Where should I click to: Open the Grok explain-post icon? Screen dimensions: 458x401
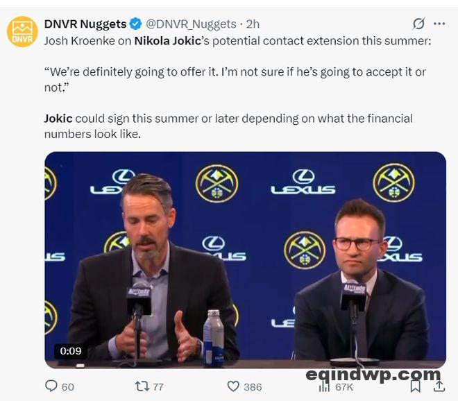pyautogui.click(x=419, y=24)
